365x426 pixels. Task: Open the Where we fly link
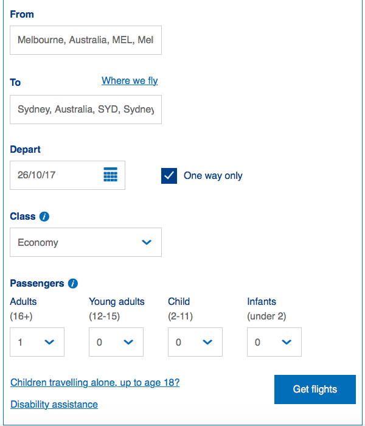(x=130, y=81)
